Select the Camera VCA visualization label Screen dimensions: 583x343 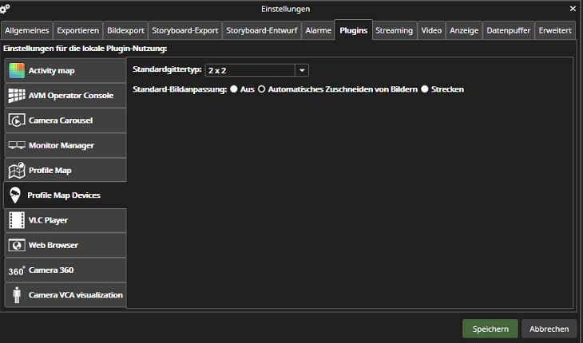(x=76, y=295)
